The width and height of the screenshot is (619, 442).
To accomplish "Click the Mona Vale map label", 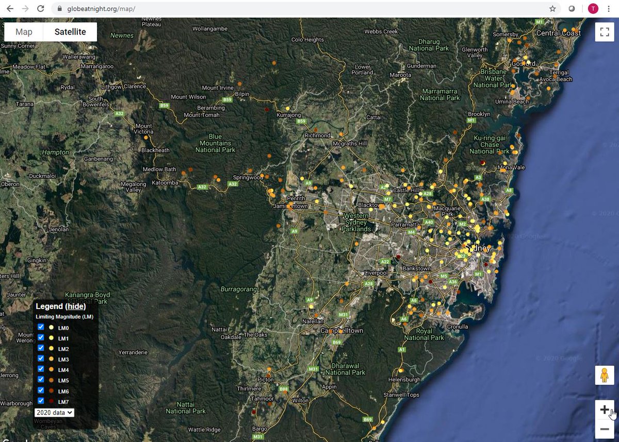I will click(x=512, y=167).
